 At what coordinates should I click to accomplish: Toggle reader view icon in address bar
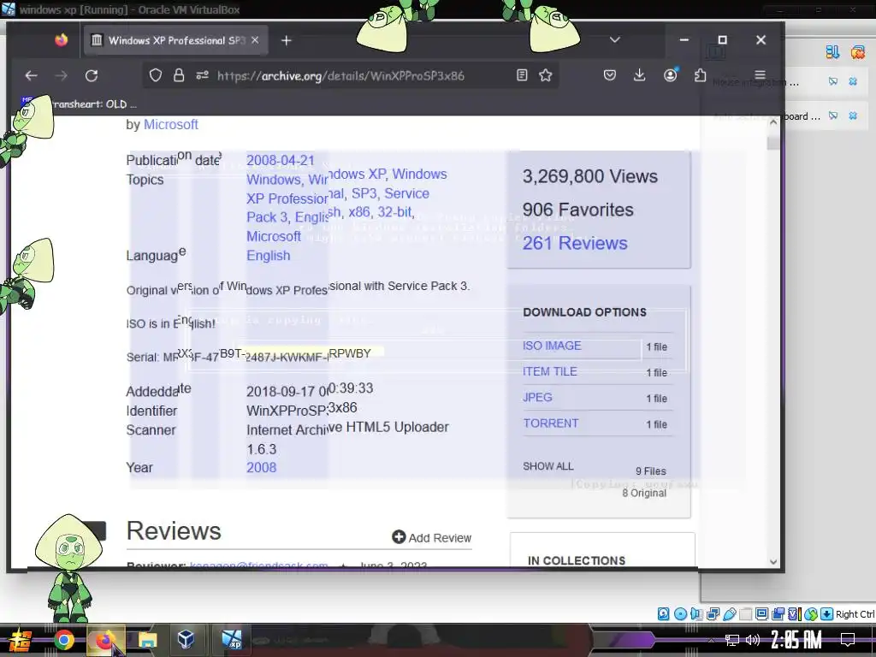click(x=522, y=75)
